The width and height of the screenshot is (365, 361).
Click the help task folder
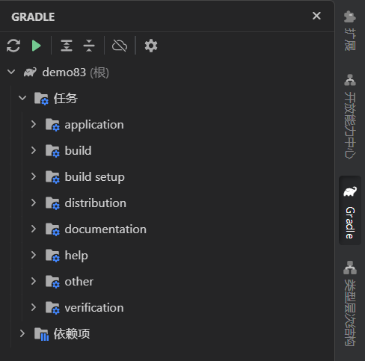67,255
